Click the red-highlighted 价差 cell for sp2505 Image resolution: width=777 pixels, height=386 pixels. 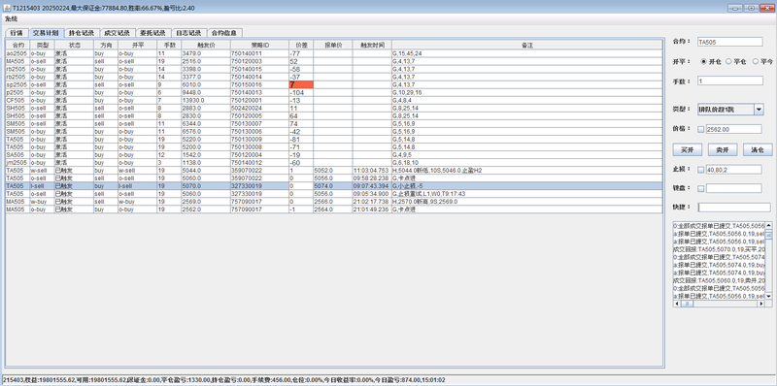click(301, 84)
